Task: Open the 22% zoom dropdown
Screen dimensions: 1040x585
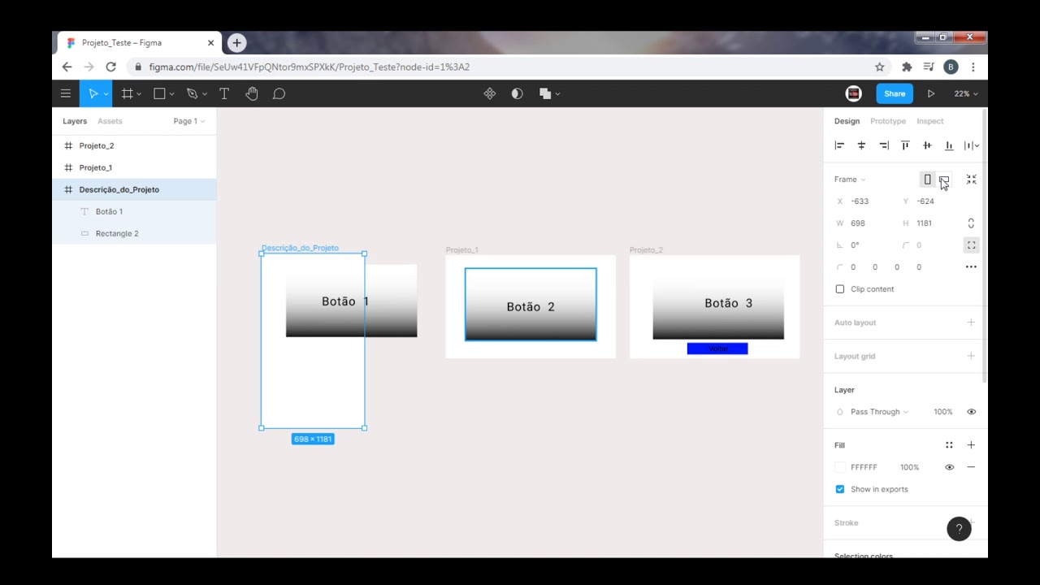Action: tap(966, 93)
